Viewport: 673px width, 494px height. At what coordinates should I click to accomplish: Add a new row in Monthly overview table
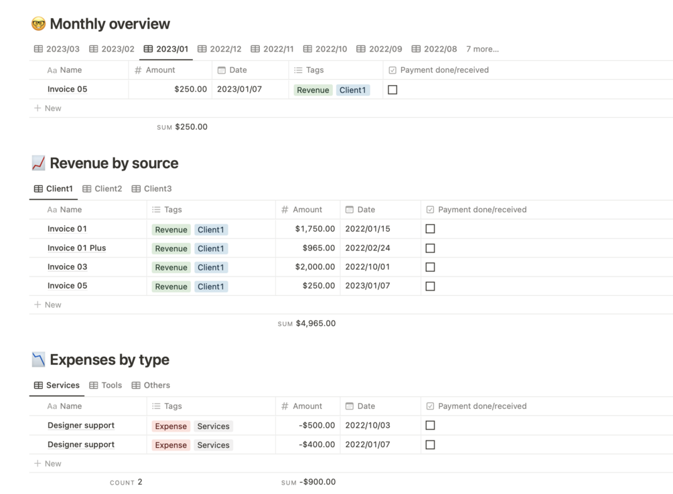(48, 108)
